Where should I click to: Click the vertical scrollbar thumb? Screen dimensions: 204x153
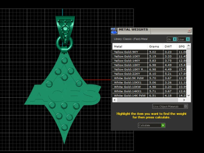point(188,57)
